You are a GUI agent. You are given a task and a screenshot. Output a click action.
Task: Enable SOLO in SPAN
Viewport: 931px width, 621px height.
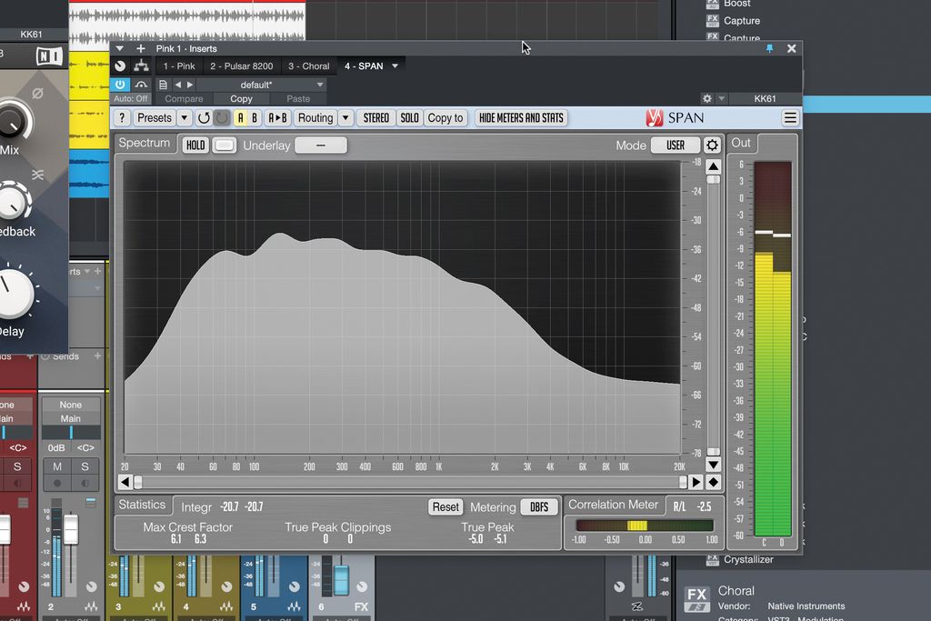point(409,117)
